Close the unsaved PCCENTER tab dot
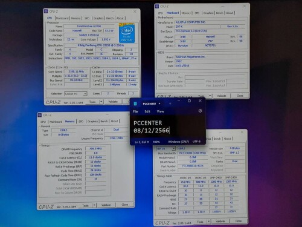The width and height of the screenshot is (302, 227). pos(159,104)
